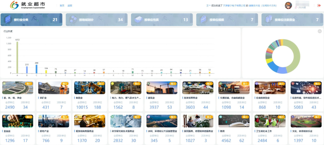Go to 首页 in the top navigation
This screenshot has width=324, height=145.
pos(62,6)
